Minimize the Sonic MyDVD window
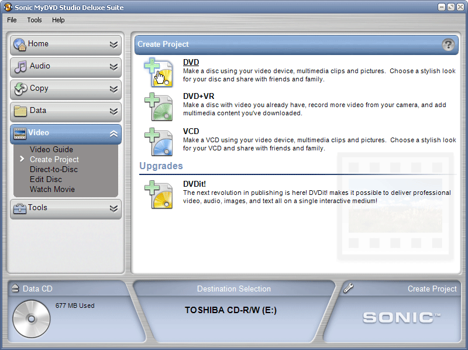This screenshot has width=468, height=350. tap(442, 7)
